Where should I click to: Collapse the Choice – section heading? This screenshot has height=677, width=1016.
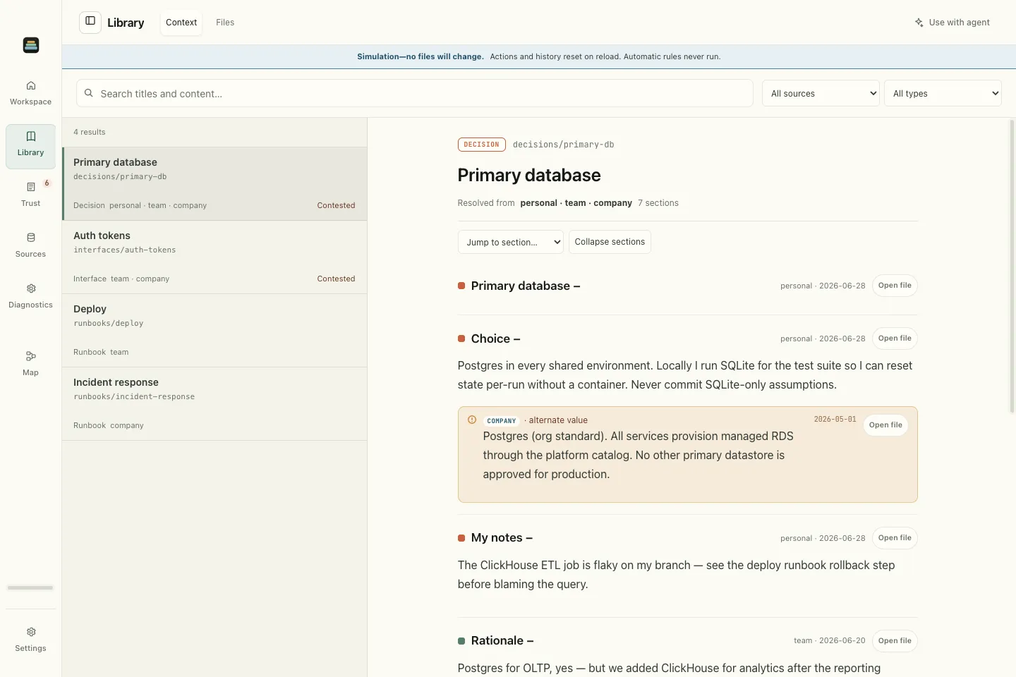click(x=495, y=338)
